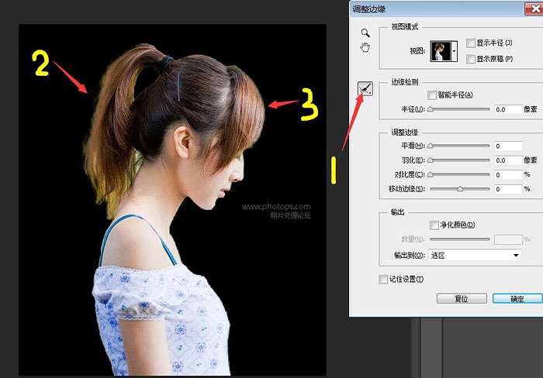Enable the 显示半径 (J) checkbox
Viewport: 543px width, 378px height.
pyautogui.click(x=472, y=43)
